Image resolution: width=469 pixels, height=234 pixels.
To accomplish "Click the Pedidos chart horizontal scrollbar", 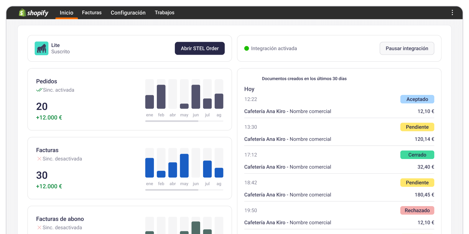I will point(172,121).
